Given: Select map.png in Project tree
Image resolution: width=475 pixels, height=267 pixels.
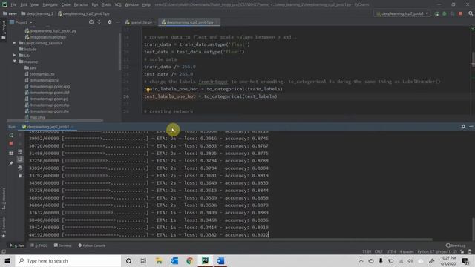Looking at the screenshot, I should pyautogui.click(x=35, y=117).
